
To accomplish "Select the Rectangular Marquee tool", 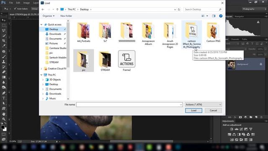I will 4,25.
